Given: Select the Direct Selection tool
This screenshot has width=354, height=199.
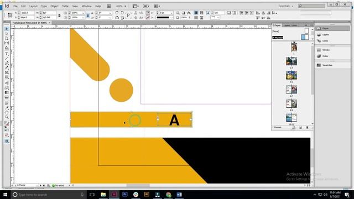Looking at the screenshot, I should point(7,34).
